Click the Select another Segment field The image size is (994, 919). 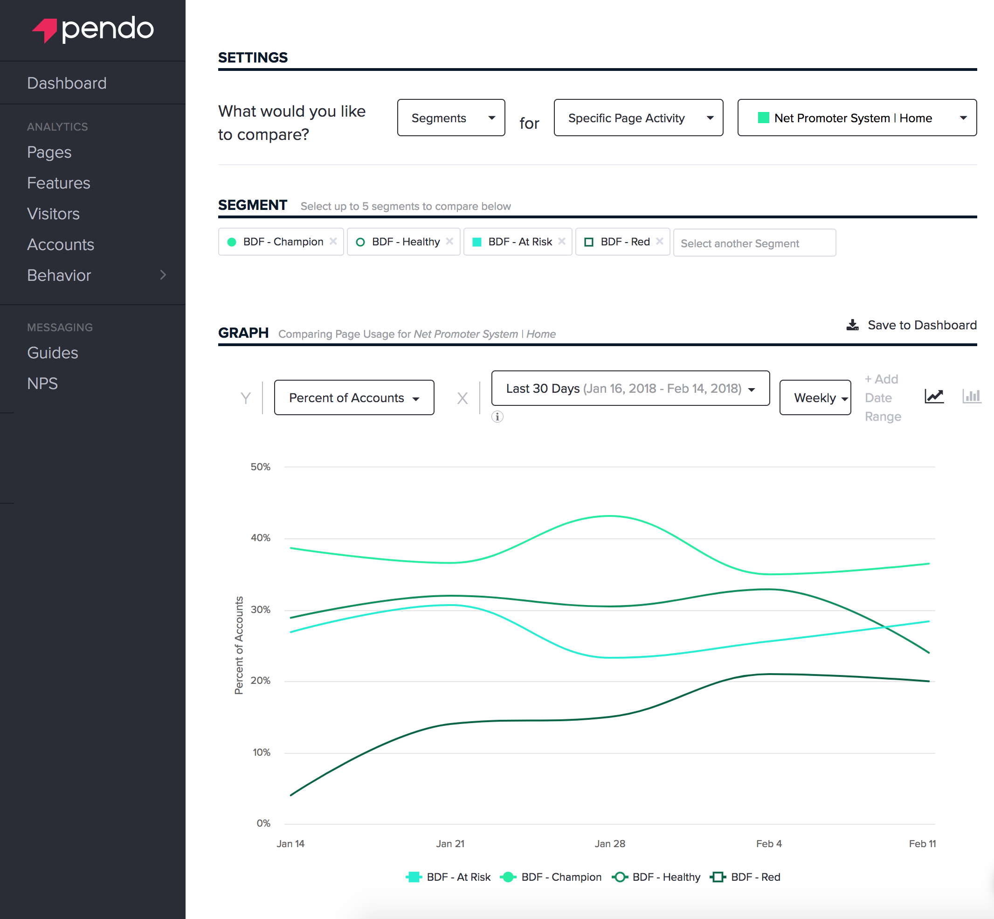(754, 243)
